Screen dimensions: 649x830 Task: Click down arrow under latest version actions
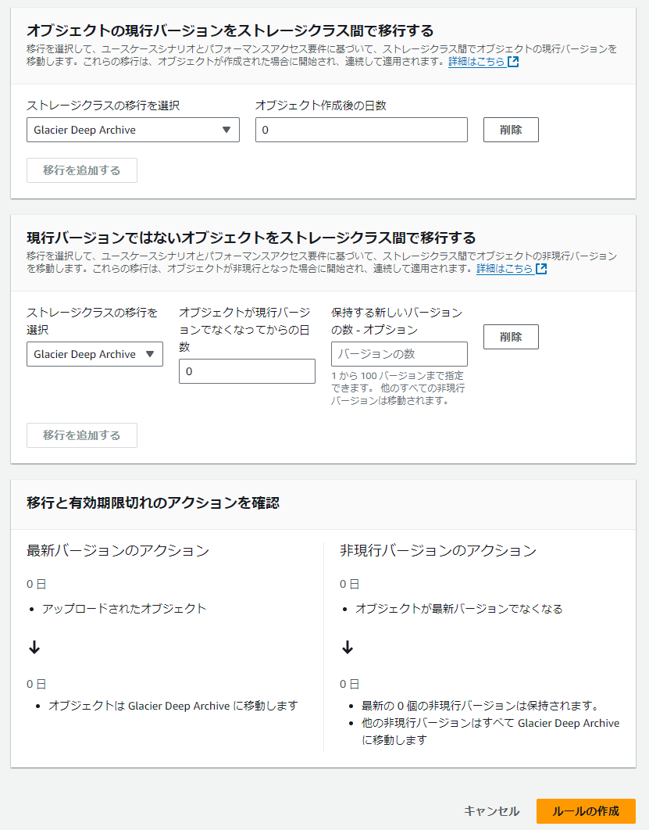[34, 647]
